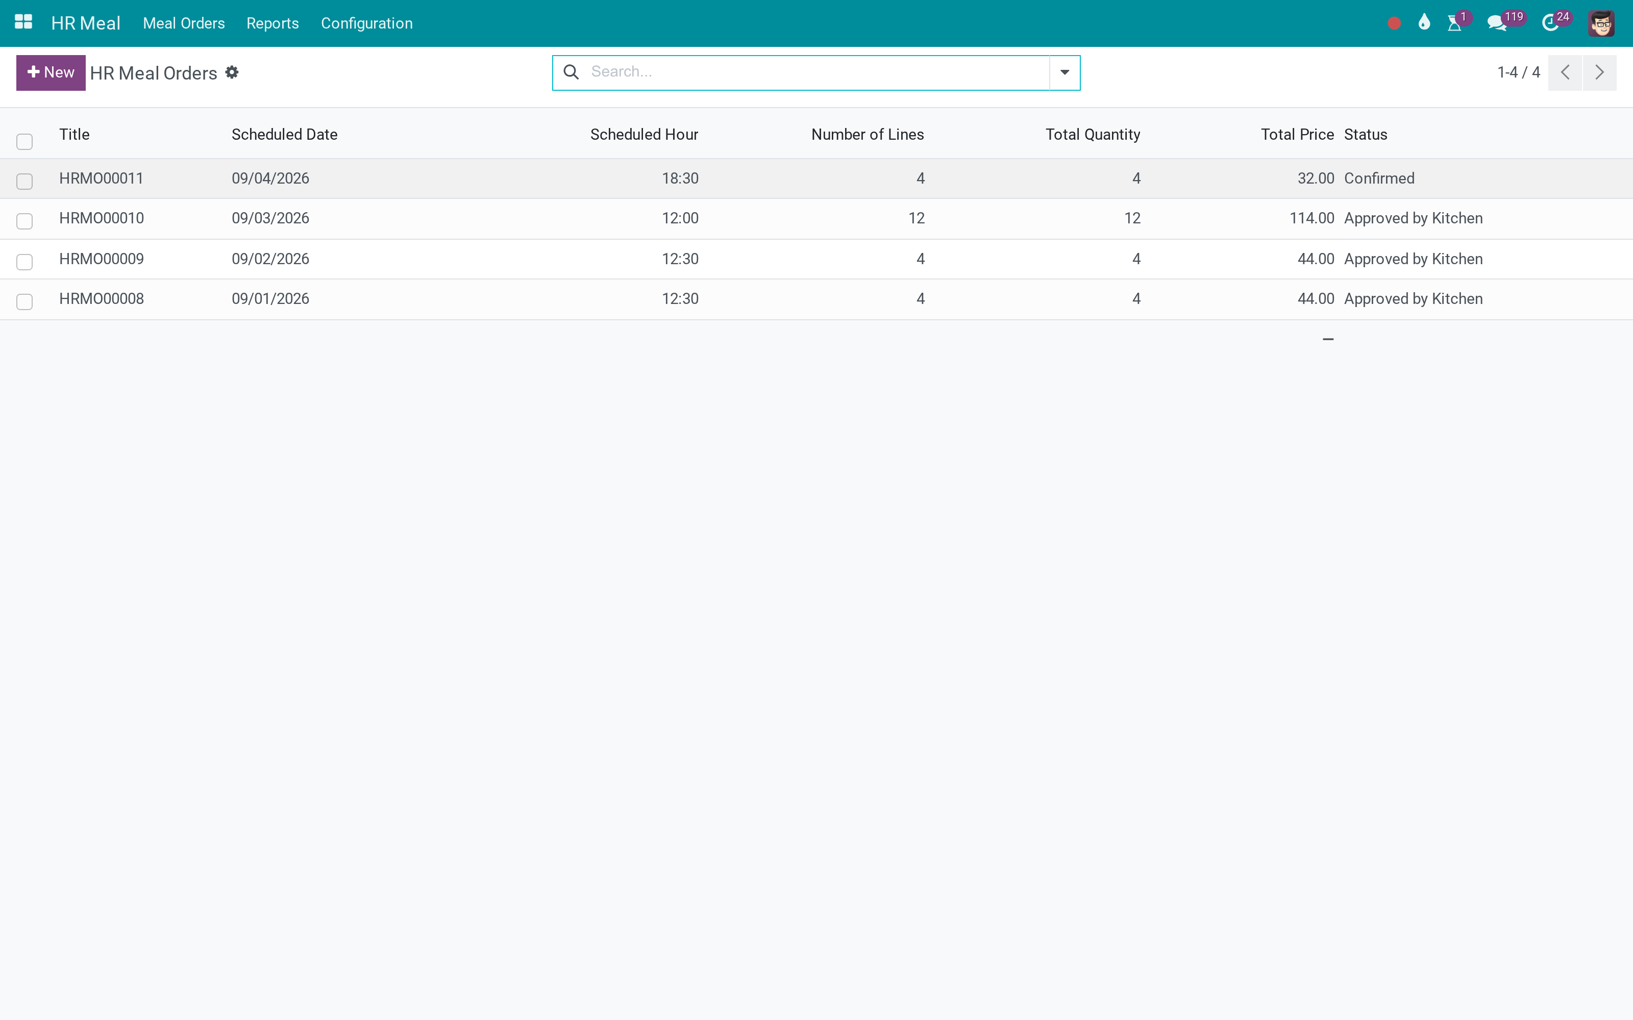Open the hourglass notification icon
The image size is (1633, 1020).
click(x=1455, y=23)
